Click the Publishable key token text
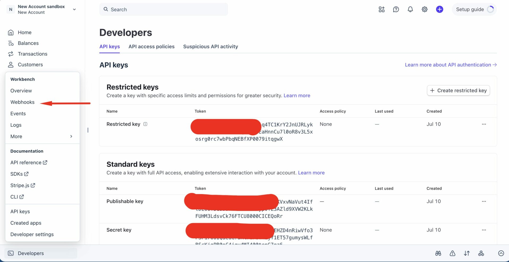Image resolution: width=509 pixels, height=262 pixels. 254,209
